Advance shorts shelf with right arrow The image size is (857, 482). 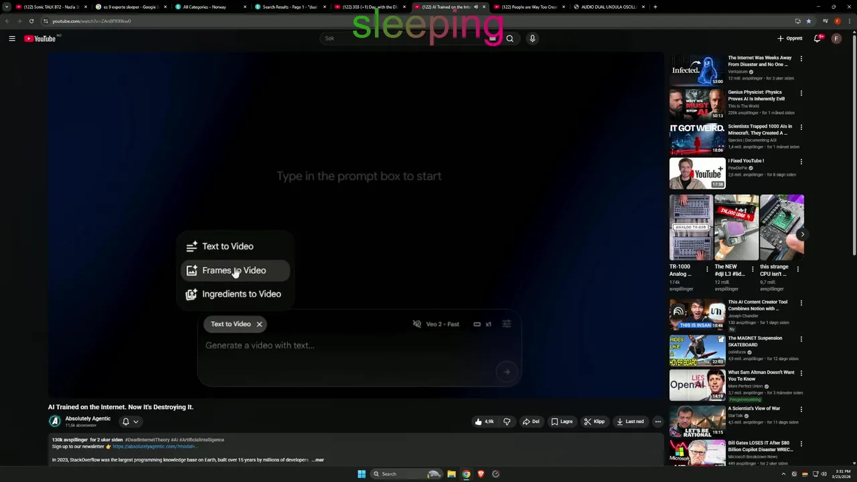pos(802,234)
